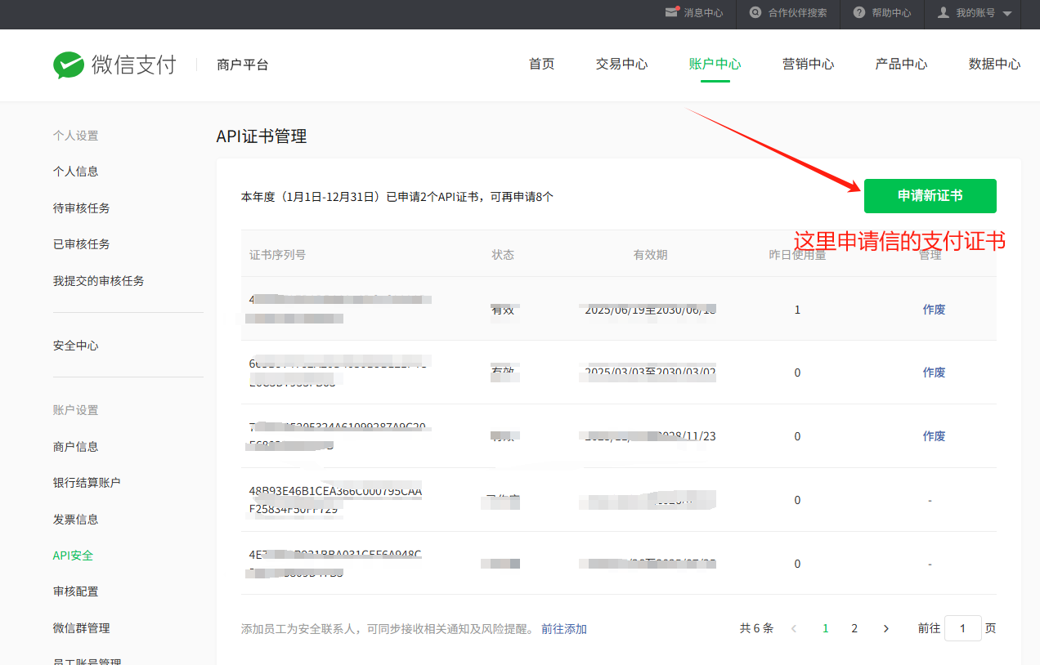The height and width of the screenshot is (665, 1040).
Task: Open 安全中心 in the sidebar
Action: (x=76, y=346)
